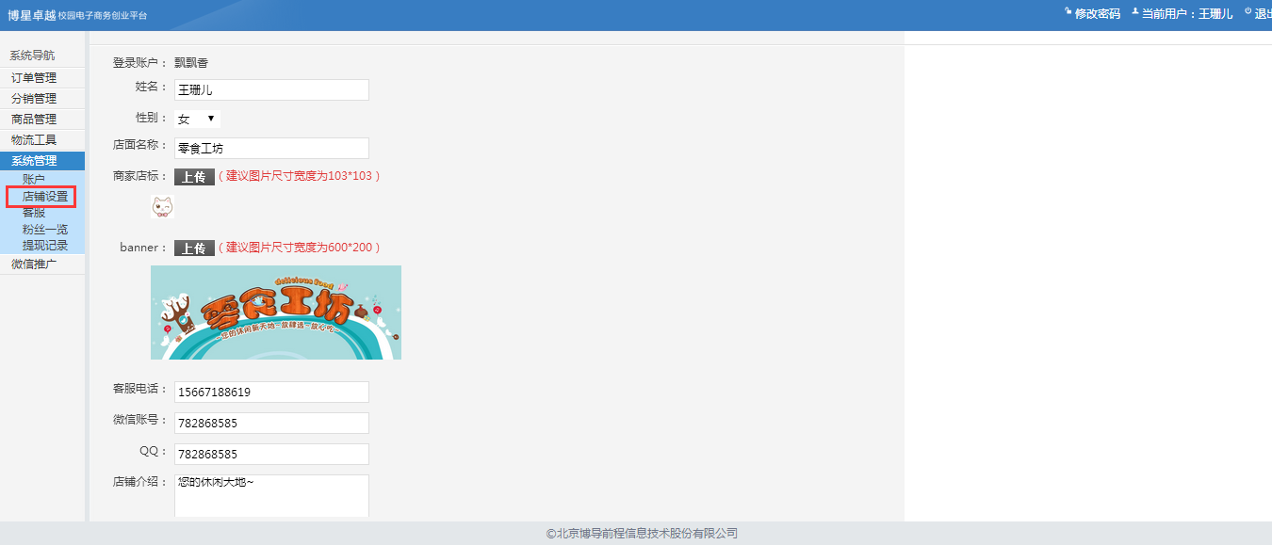The width and height of the screenshot is (1272, 545).
Task: Click the cat shop logo thumbnail
Action: click(x=162, y=207)
